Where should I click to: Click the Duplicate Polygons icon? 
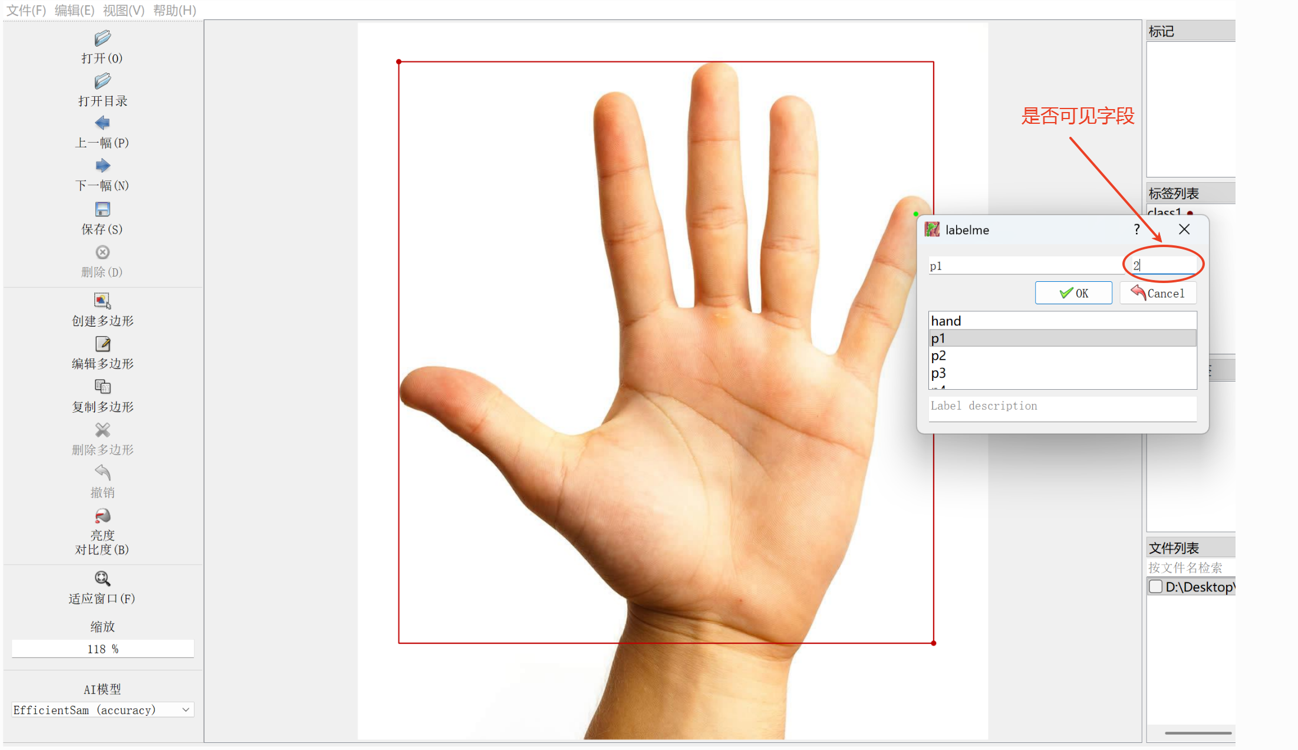pos(102,387)
